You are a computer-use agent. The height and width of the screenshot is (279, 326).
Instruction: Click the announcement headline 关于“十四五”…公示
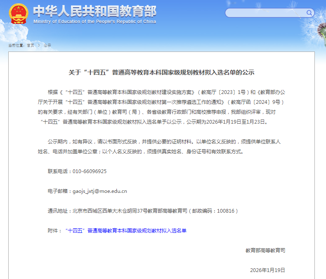(x=161, y=73)
